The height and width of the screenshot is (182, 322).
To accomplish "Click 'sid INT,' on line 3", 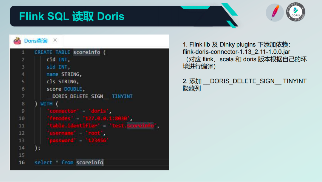I will point(58,67).
